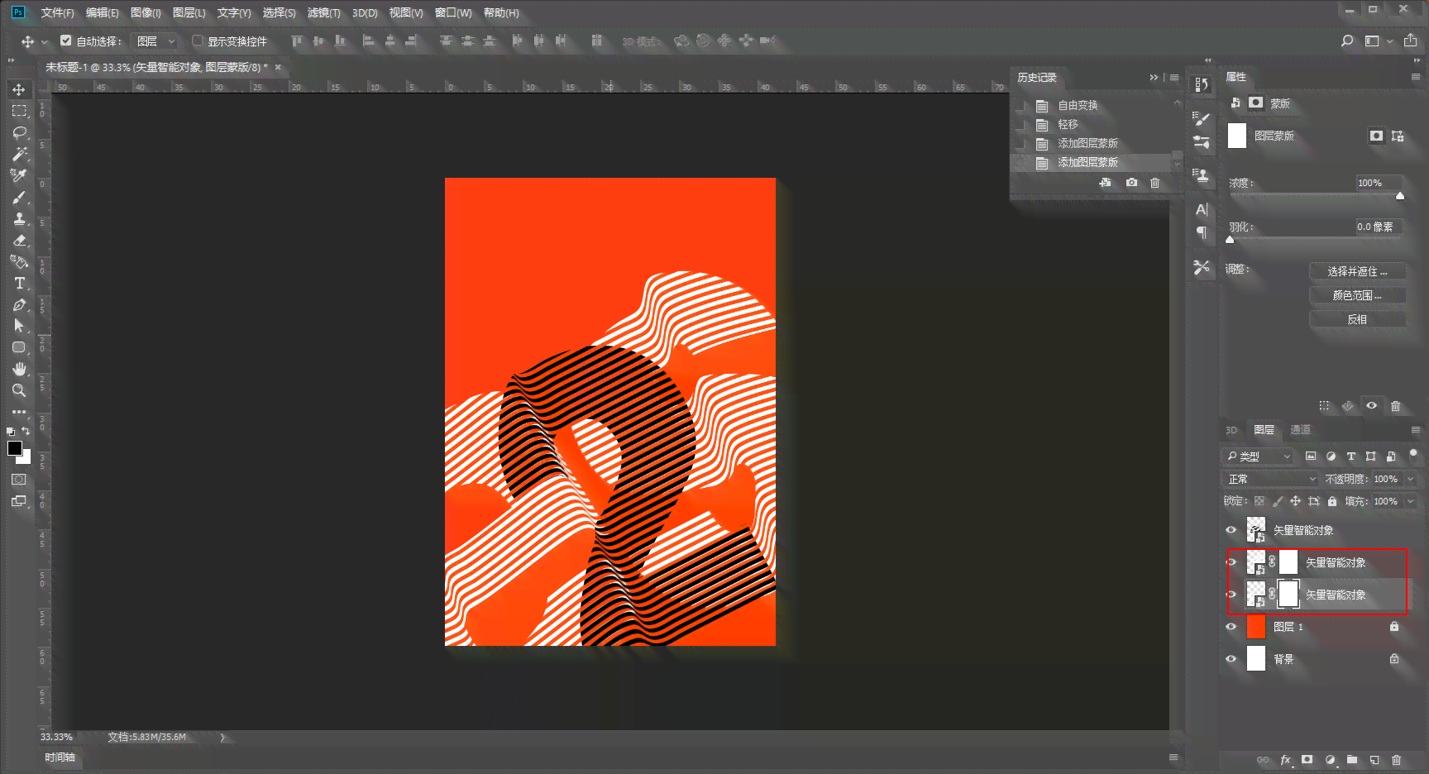
Task: Select the Clone Stamp tool
Action: click(x=19, y=218)
